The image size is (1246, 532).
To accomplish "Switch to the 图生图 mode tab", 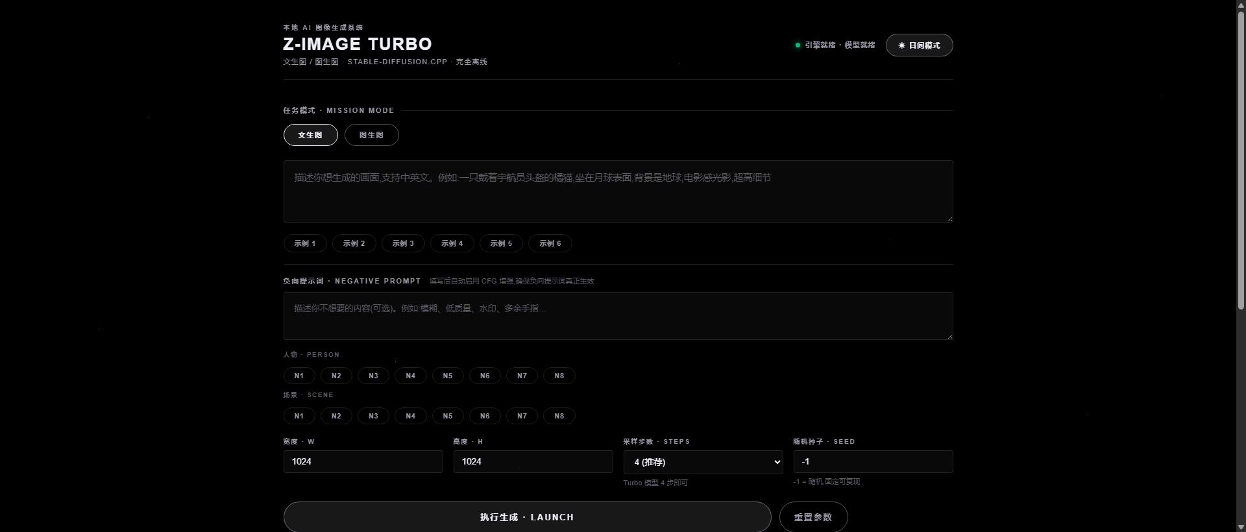I will coord(371,135).
